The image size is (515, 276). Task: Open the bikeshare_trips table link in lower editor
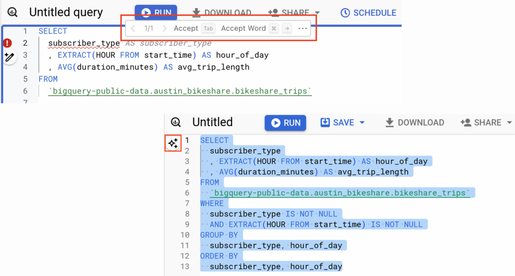(x=340, y=193)
